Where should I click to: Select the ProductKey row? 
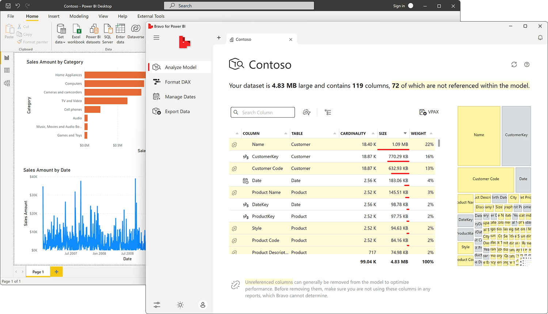click(x=332, y=216)
